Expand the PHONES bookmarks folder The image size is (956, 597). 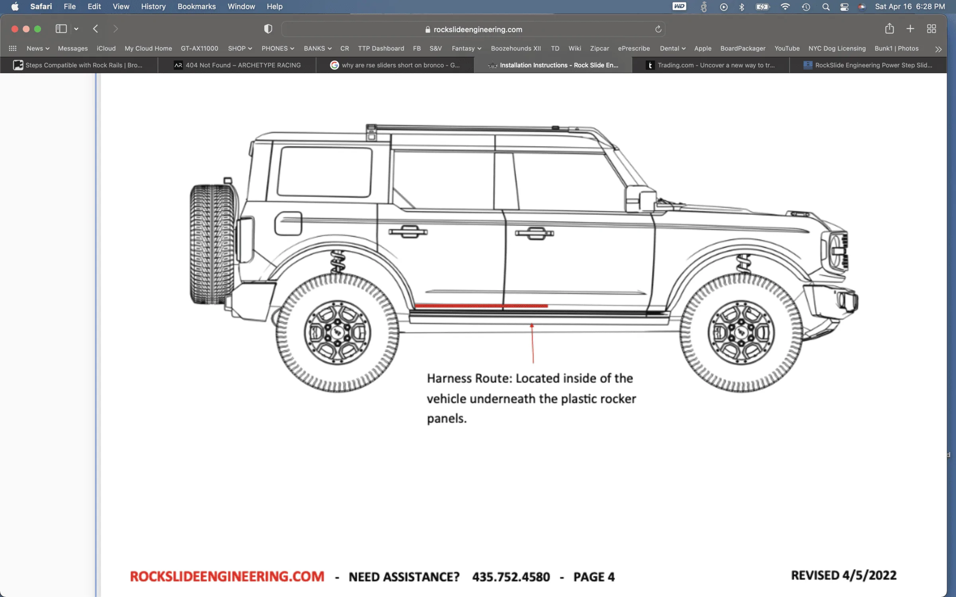pos(278,48)
